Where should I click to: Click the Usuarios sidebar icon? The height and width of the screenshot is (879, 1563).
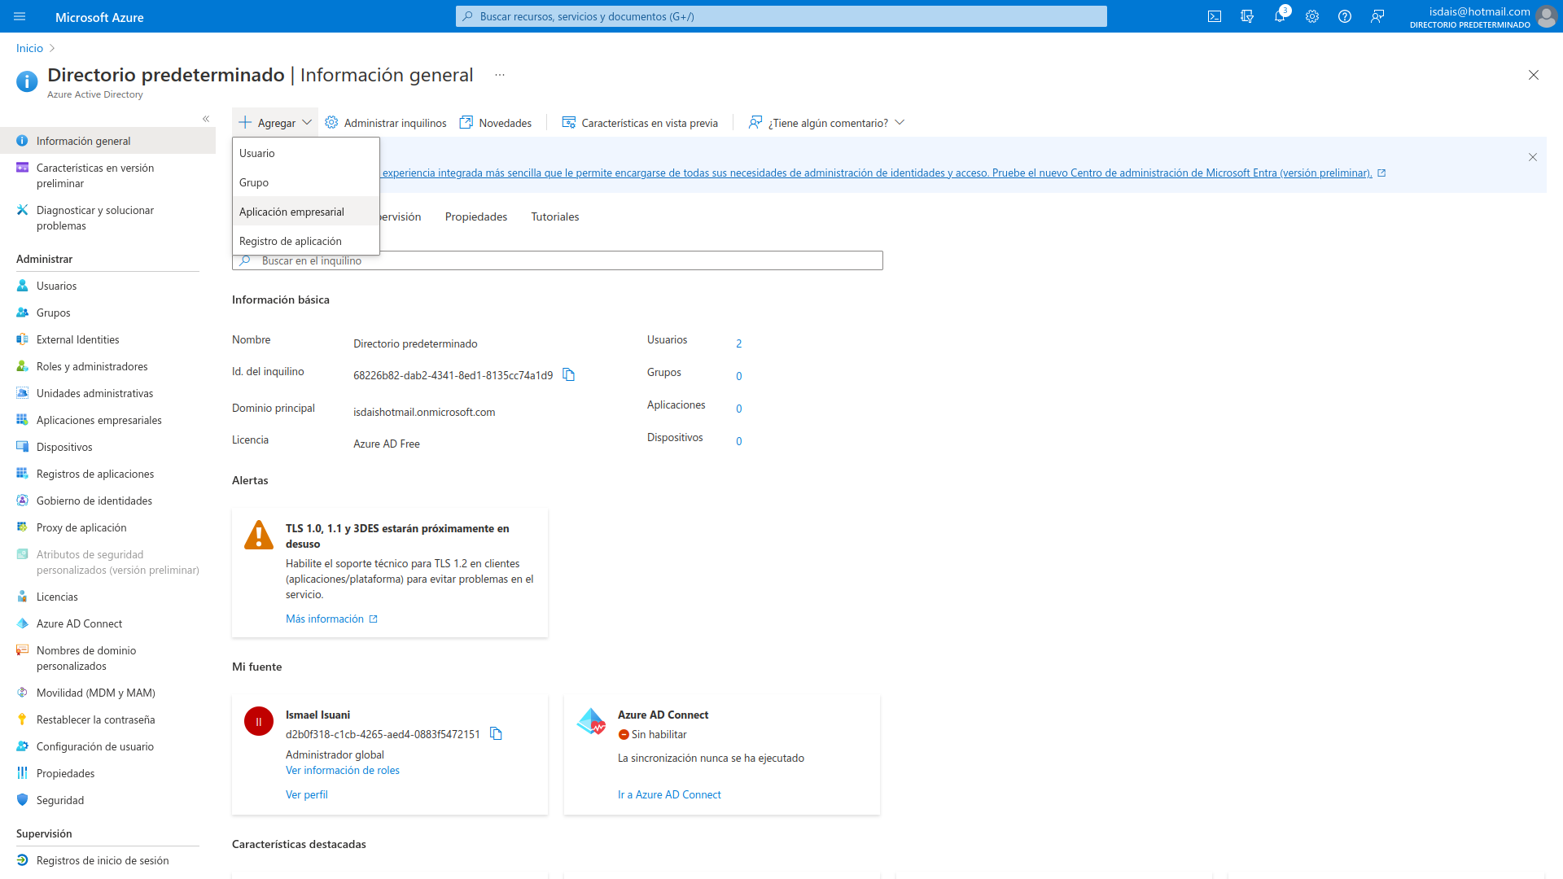(x=23, y=286)
